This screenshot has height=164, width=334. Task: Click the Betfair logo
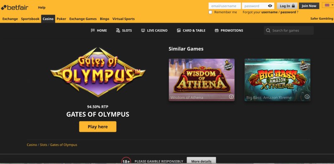[15, 8]
